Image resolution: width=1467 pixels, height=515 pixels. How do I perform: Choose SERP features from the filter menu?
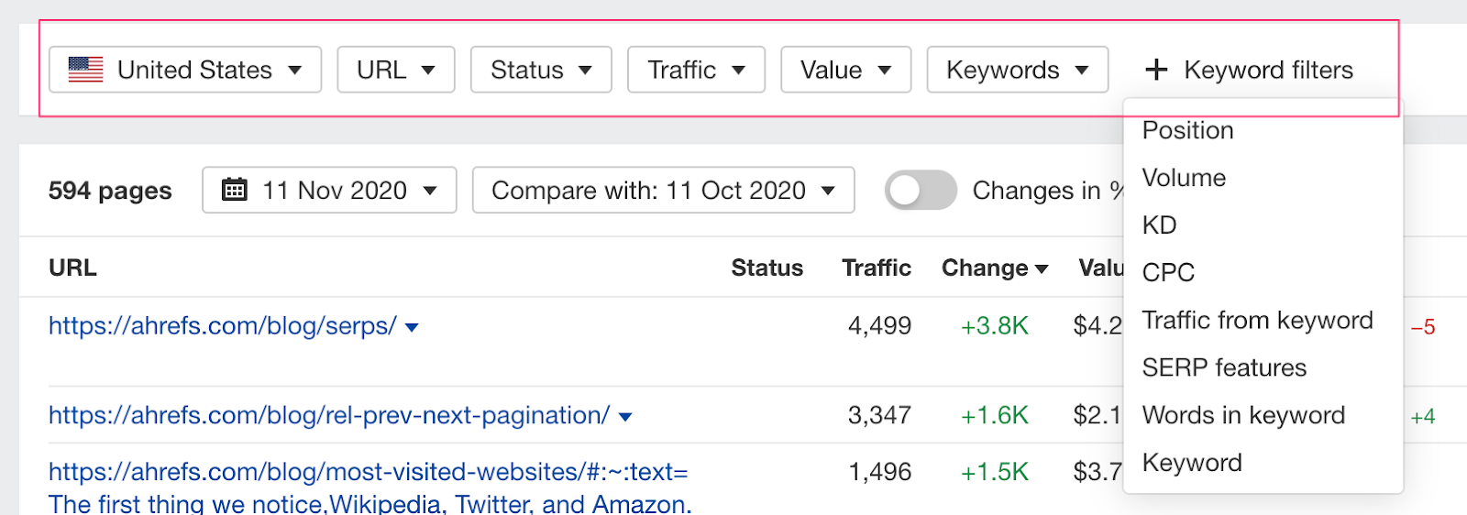1224,367
